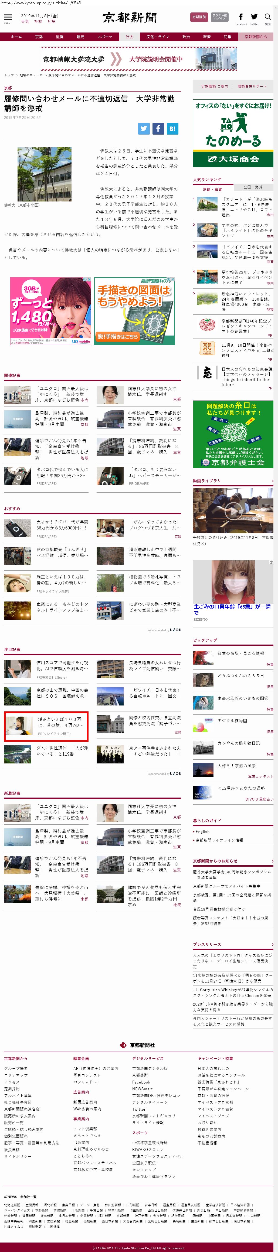Screen dimensions: 278x1252
Task: Bookmark article with Hatena B! button
Action: [x=172, y=128]
